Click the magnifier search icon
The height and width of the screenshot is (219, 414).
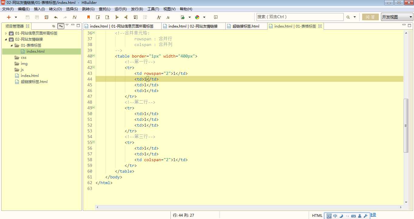348,17
